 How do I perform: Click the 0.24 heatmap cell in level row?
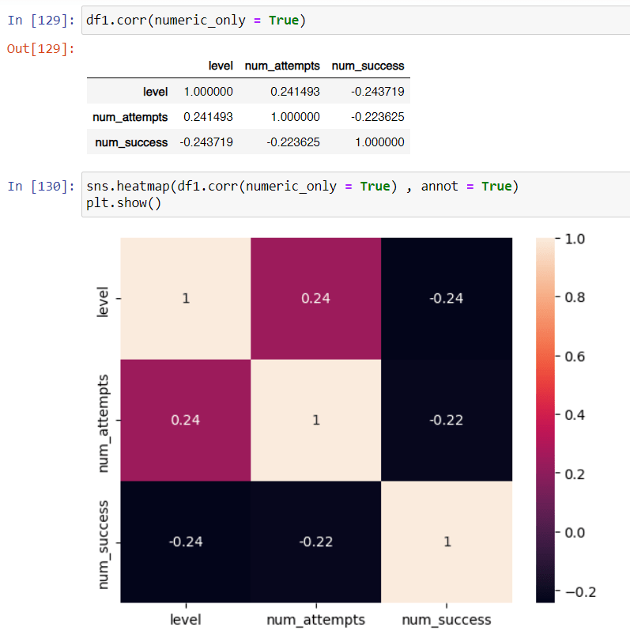click(315, 298)
